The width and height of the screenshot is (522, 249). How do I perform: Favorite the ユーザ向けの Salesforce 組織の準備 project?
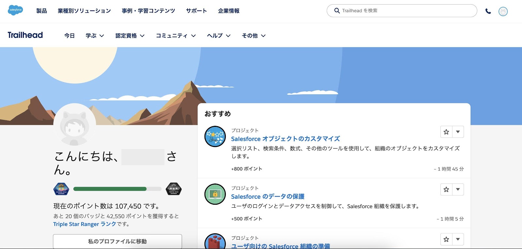(446, 239)
